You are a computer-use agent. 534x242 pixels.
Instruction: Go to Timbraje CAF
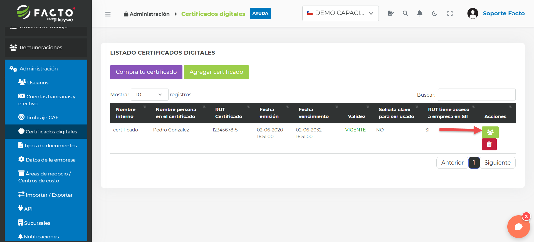tap(46, 118)
